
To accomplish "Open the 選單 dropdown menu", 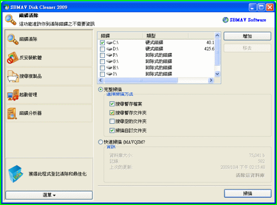I will pyautogui.click(x=49, y=195).
